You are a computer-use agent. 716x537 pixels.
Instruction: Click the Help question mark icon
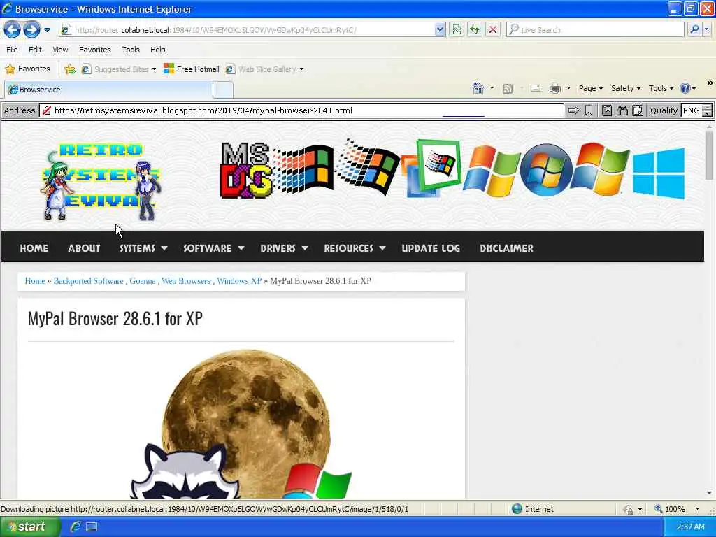point(685,88)
